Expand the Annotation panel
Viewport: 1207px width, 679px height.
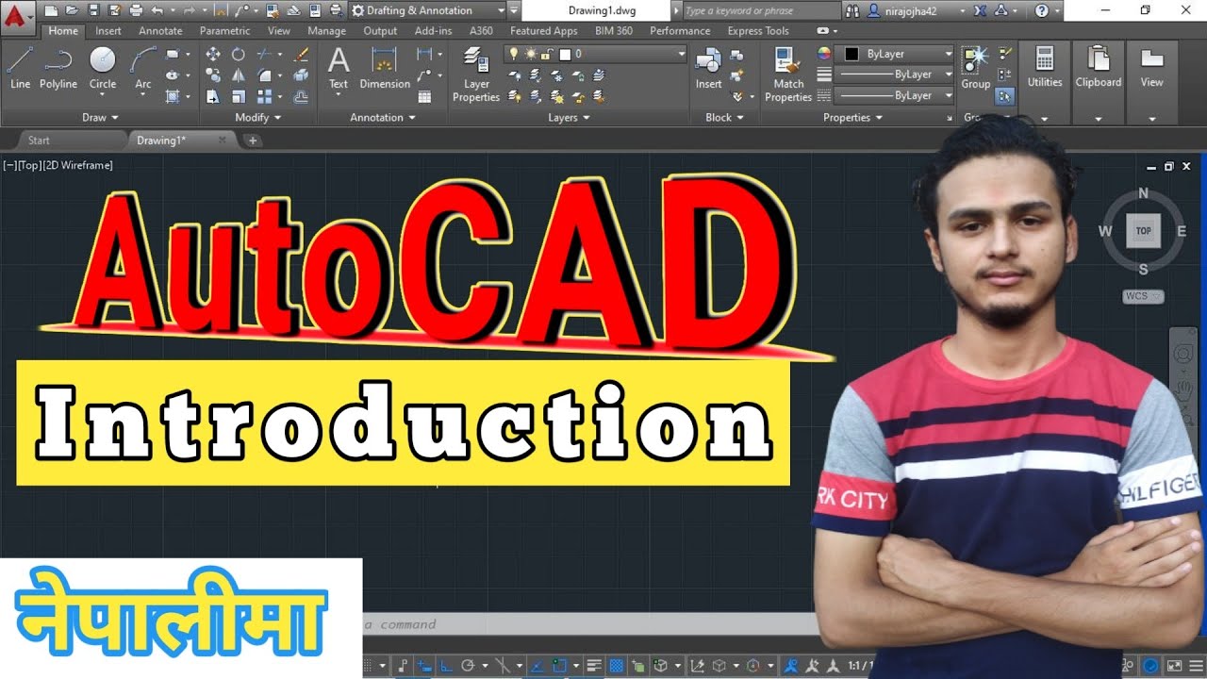pyautogui.click(x=384, y=118)
